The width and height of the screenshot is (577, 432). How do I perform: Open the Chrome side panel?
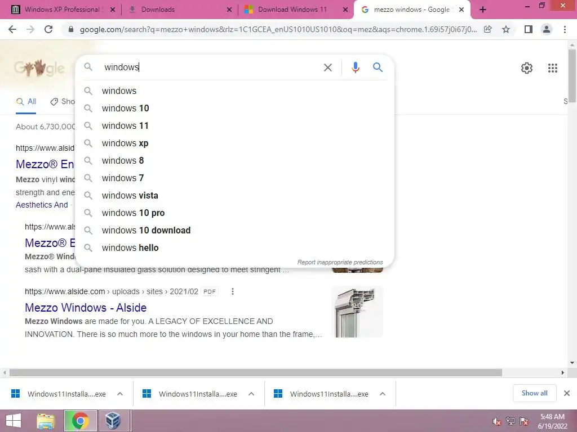(x=529, y=29)
